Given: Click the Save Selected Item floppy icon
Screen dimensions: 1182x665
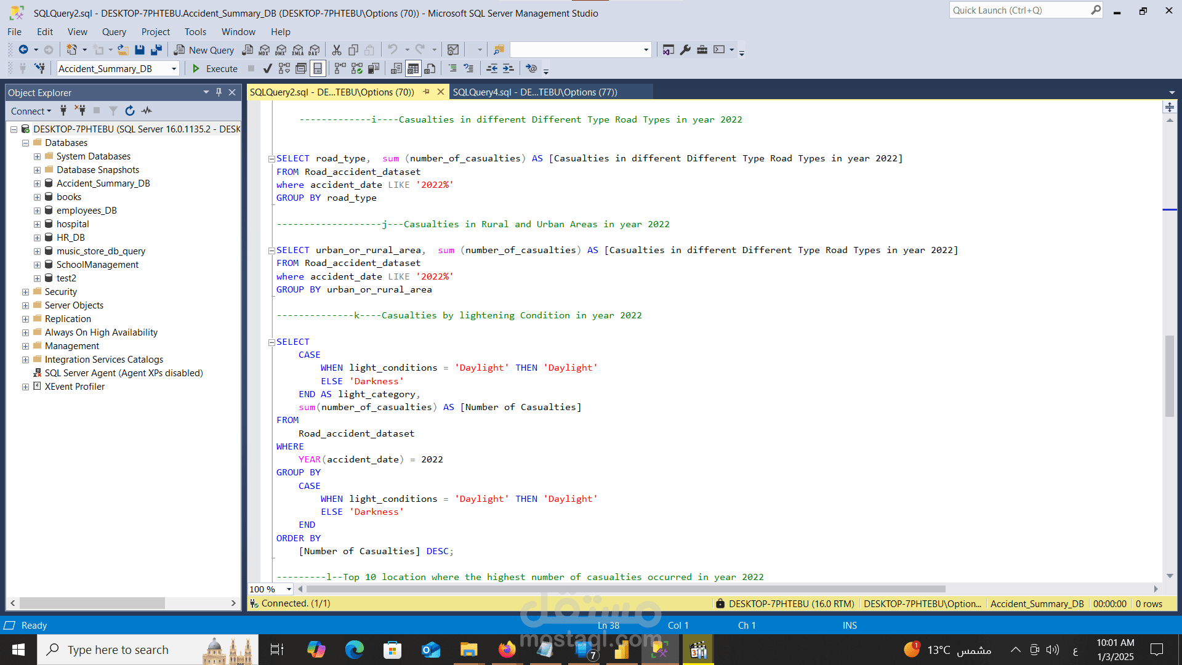Looking at the screenshot, I should 140,50.
